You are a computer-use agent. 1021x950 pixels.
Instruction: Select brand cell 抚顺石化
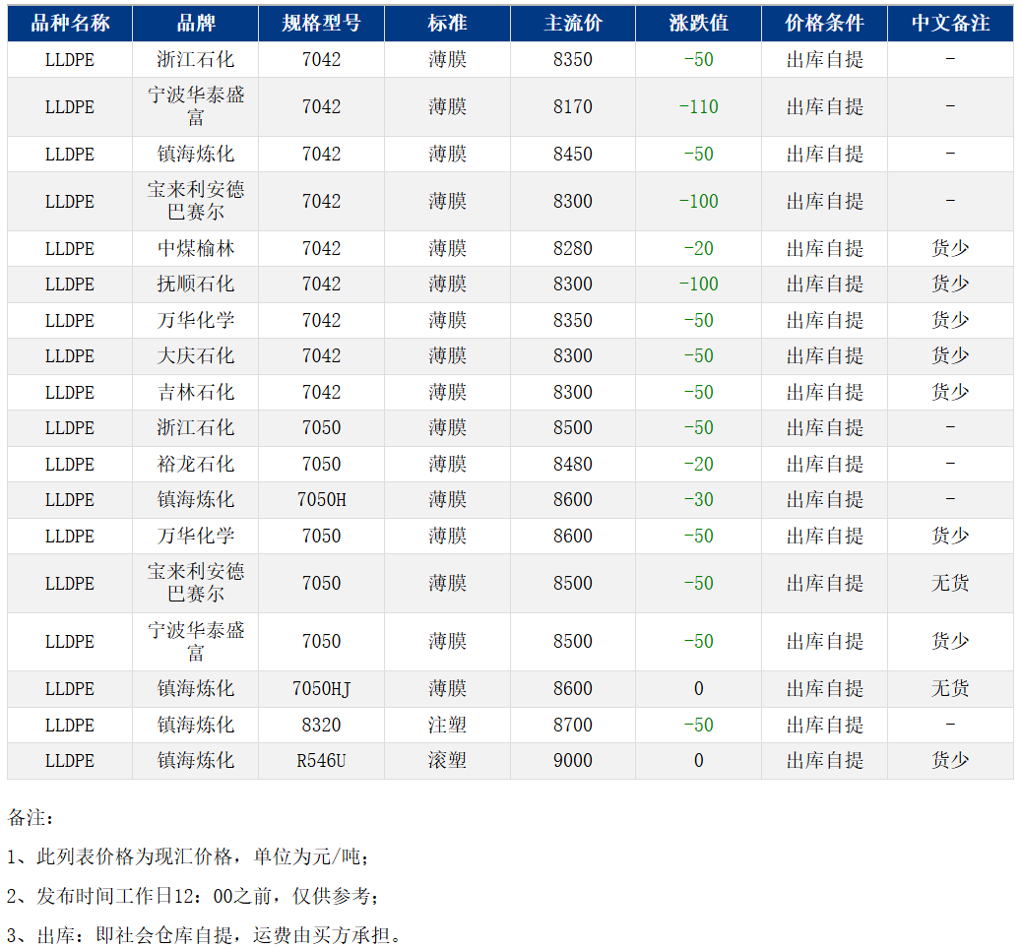[195, 285]
